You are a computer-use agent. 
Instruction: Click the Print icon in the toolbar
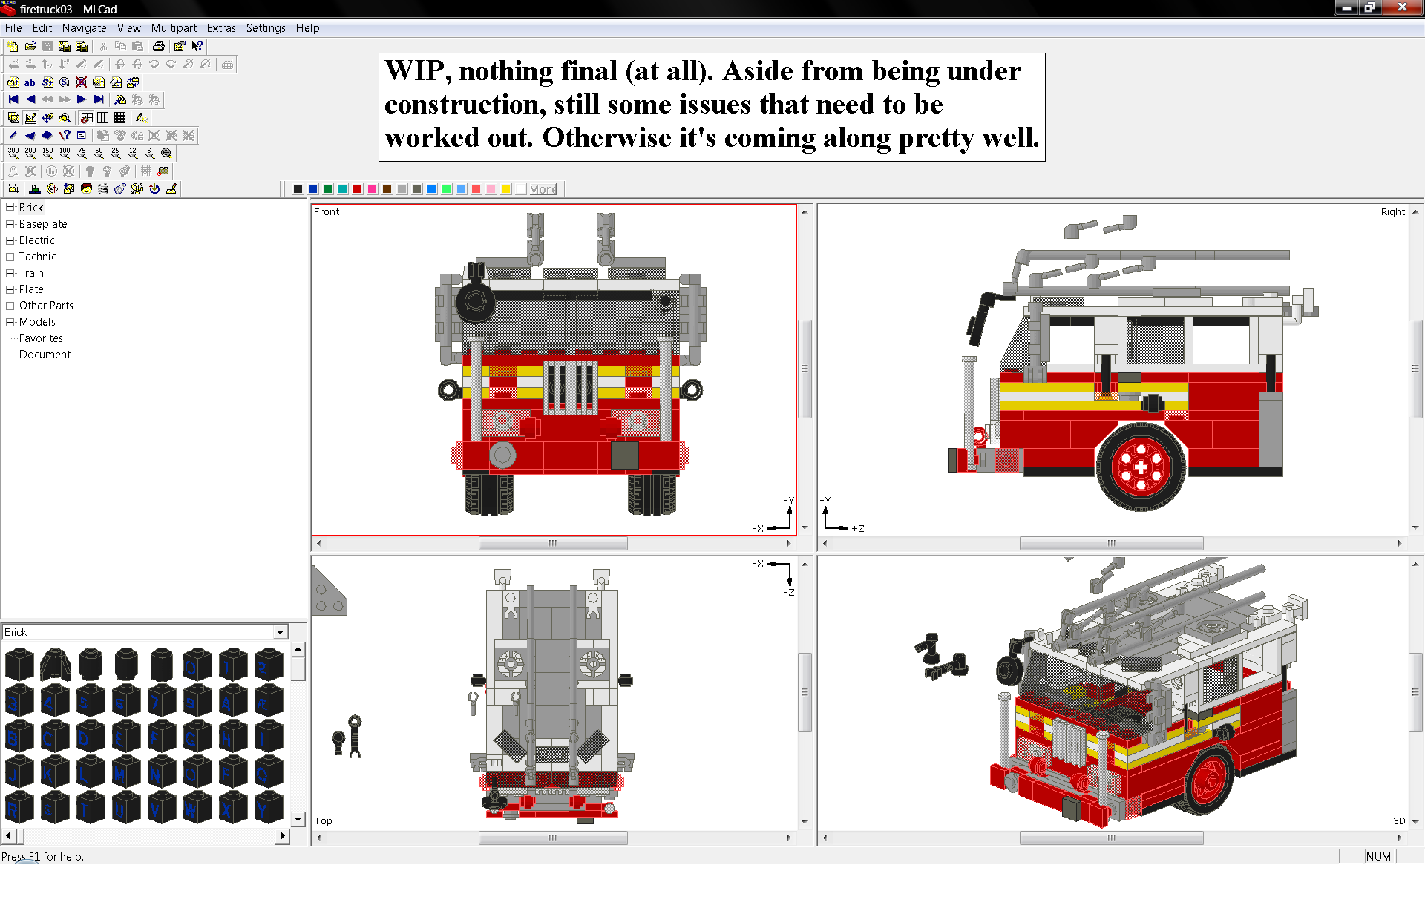tap(158, 46)
